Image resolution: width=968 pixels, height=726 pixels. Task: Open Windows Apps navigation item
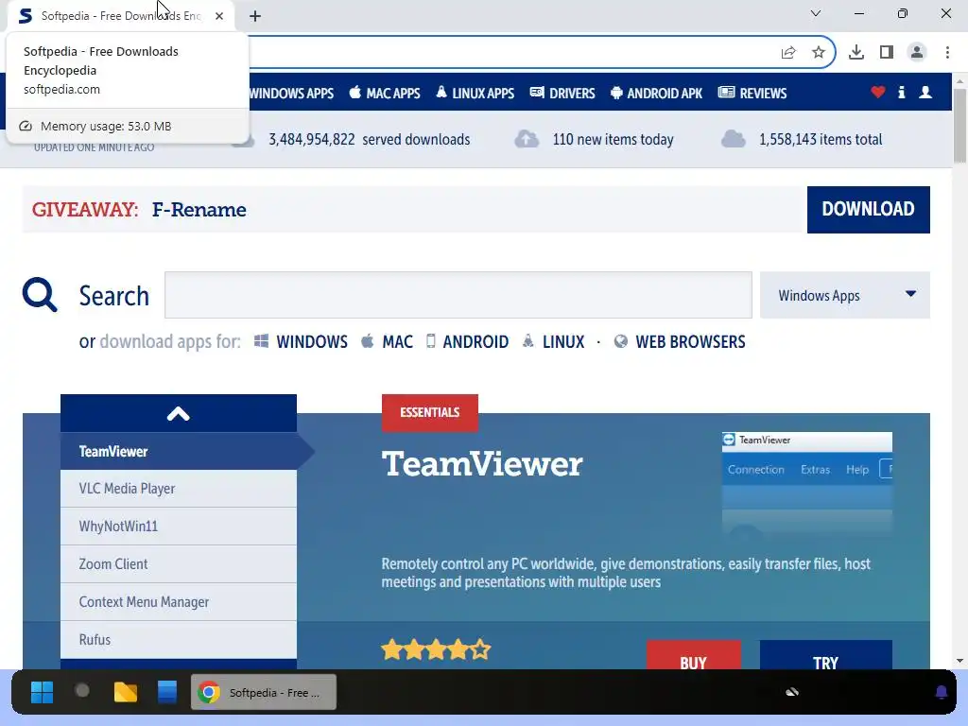[x=291, y=94]
